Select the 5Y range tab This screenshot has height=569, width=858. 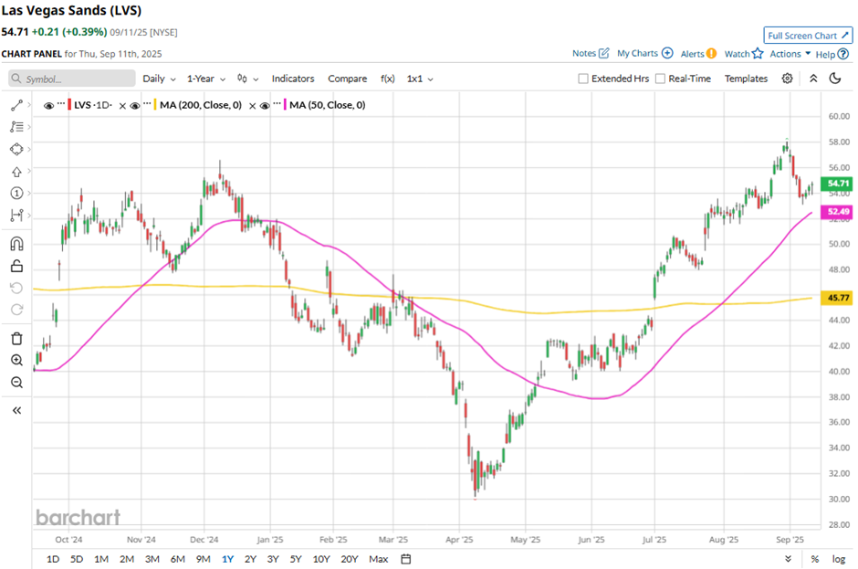point(296,559)
